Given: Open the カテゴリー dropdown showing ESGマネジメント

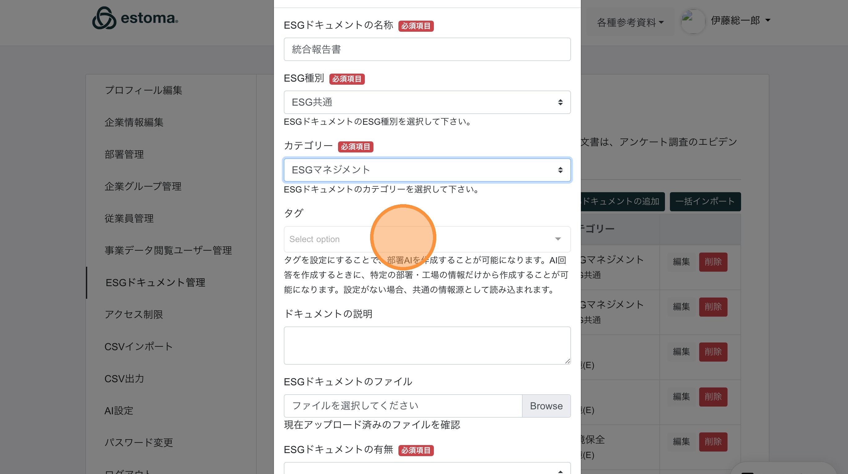Looking at the screenshot, I should tap(427, 170).
